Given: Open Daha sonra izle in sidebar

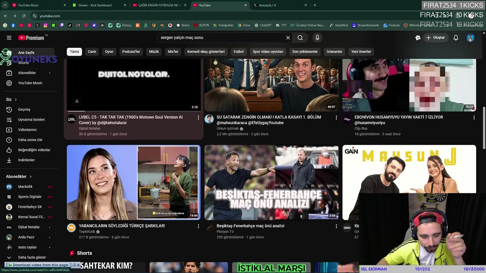Looking at the screenshot, I should coord(29,140).
